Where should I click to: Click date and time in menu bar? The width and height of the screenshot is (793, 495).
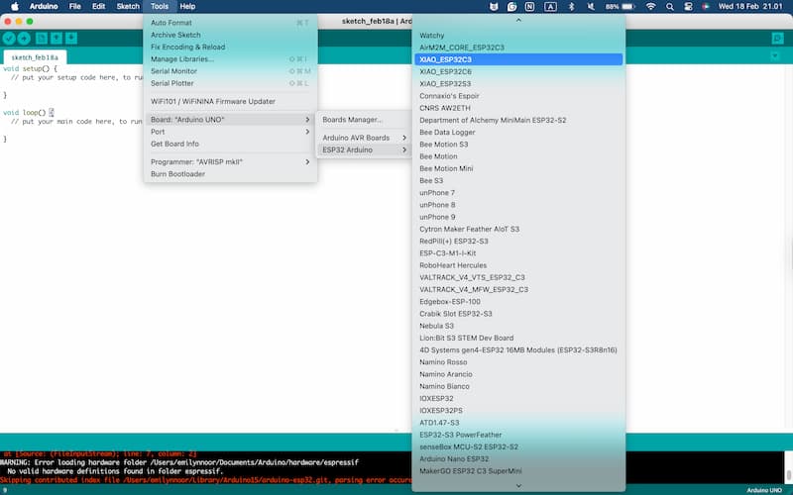750,7
